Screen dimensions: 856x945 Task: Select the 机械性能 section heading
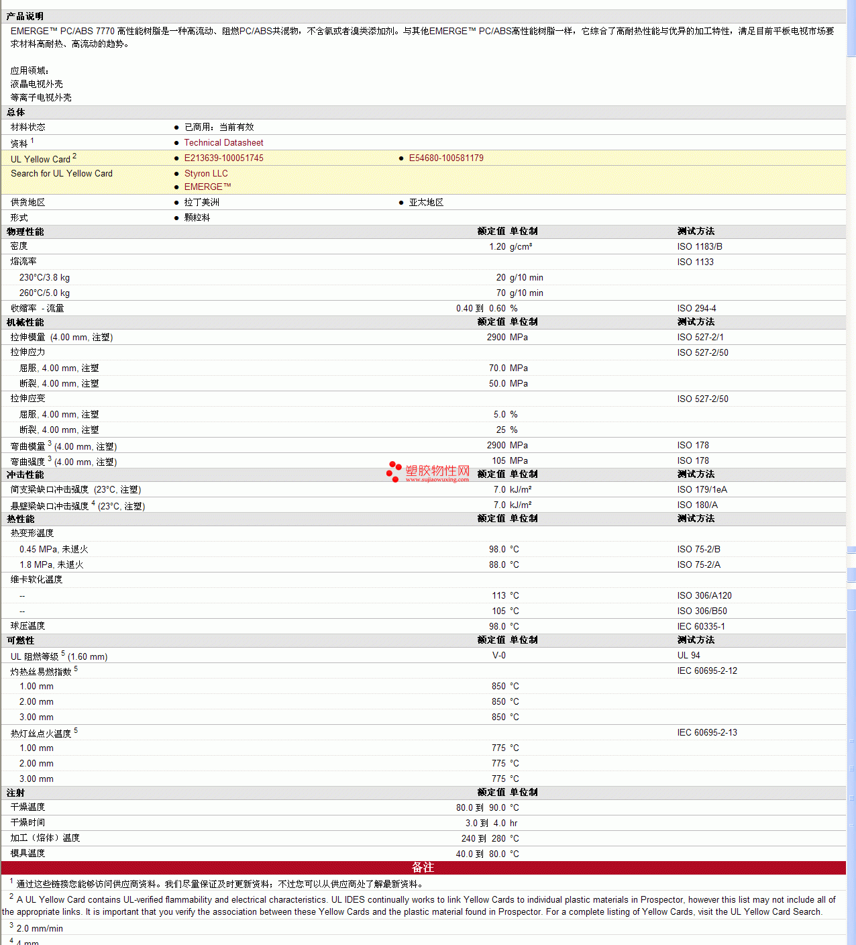coord(25,322)
